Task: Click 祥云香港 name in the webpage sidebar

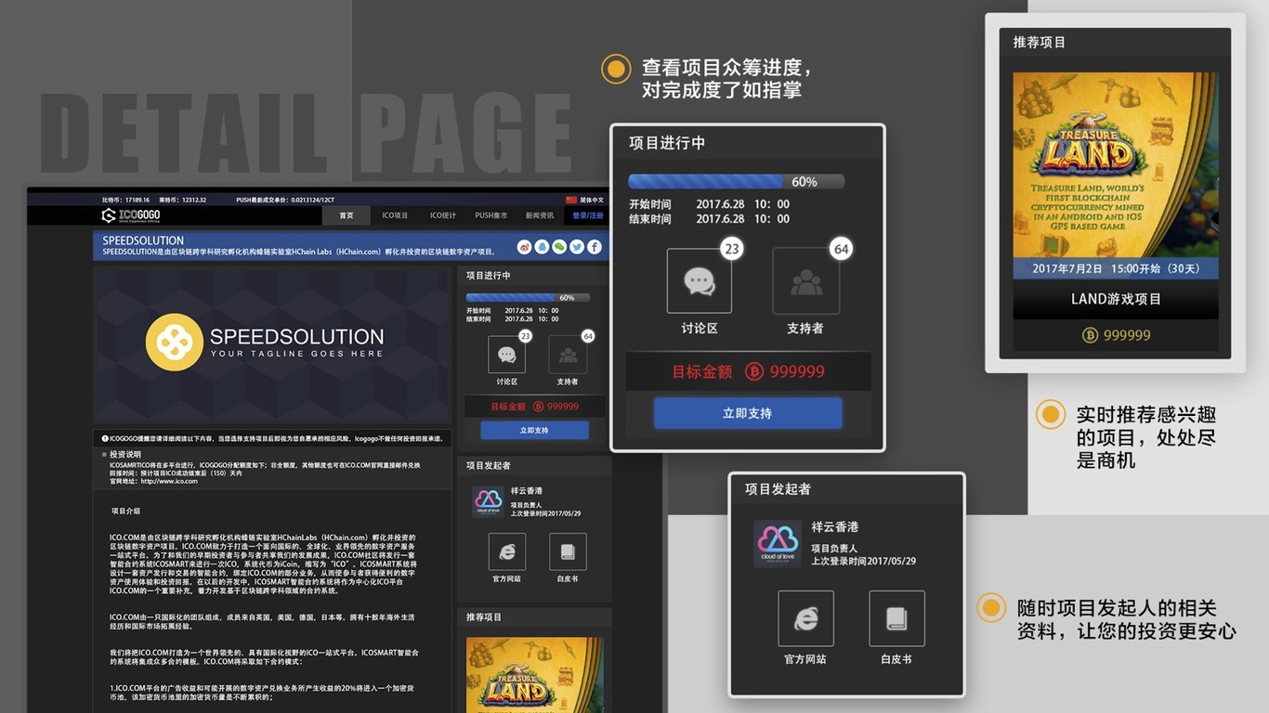Action: coord(527,491)
